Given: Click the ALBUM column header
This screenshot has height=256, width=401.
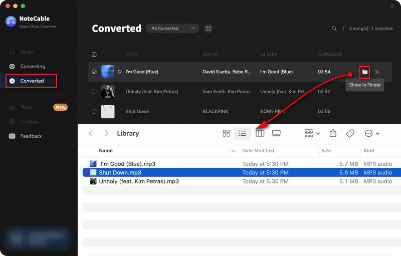Looking at the screenshot, I should pos(269,55).
